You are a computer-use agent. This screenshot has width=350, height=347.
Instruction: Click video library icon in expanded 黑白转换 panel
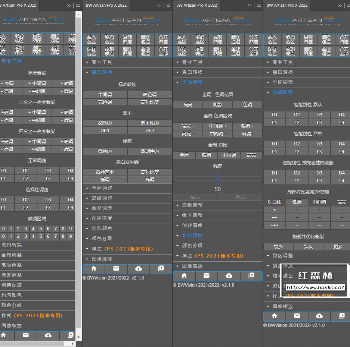click(x=161, y=269)
